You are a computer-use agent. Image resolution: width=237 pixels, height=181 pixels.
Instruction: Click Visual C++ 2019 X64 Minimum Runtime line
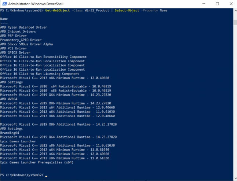coord(56,95)
